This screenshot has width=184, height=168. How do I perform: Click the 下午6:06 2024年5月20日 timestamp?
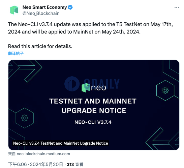click(35, 164)
